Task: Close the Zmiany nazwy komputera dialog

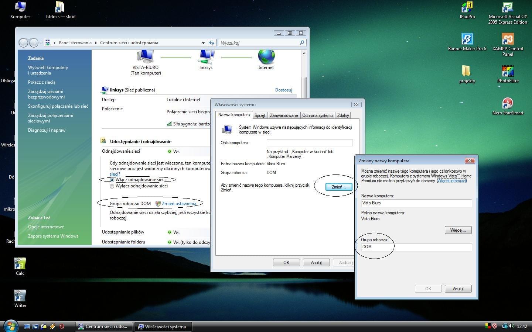Action: click(470, 160)
